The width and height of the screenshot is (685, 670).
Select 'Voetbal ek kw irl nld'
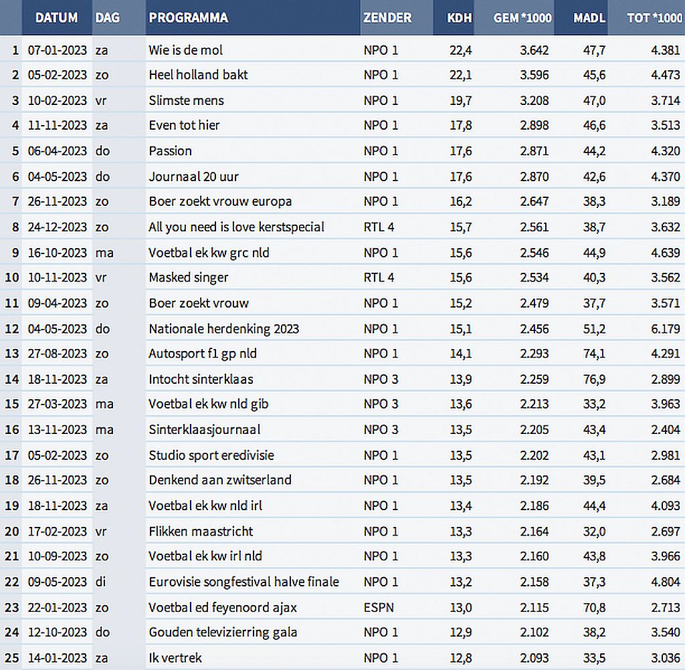click(x=205, y=556)
